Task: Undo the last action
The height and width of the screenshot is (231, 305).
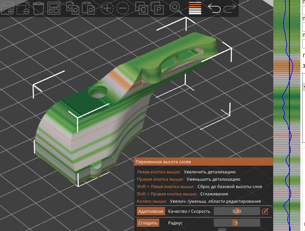Action: click(214, 8)
